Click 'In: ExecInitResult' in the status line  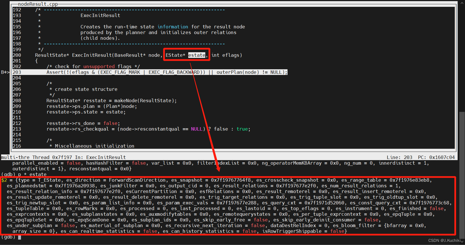click(x=100, y=157)
